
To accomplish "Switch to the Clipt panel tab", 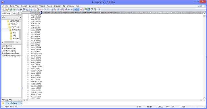I will coord(14,14).
